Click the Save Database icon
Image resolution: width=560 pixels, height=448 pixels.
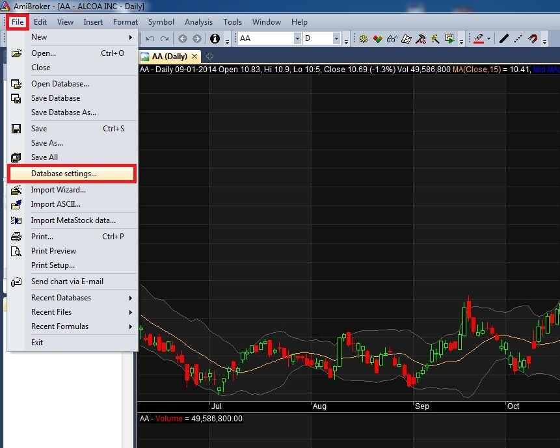[x=16, y=98]
